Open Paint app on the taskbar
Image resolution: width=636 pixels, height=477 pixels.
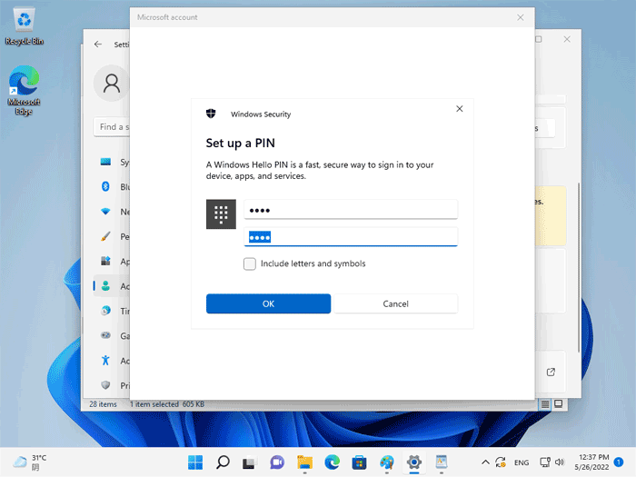387,462
